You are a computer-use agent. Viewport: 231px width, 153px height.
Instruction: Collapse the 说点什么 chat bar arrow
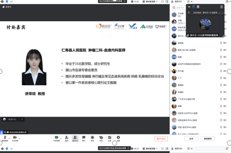pos(22,119)
